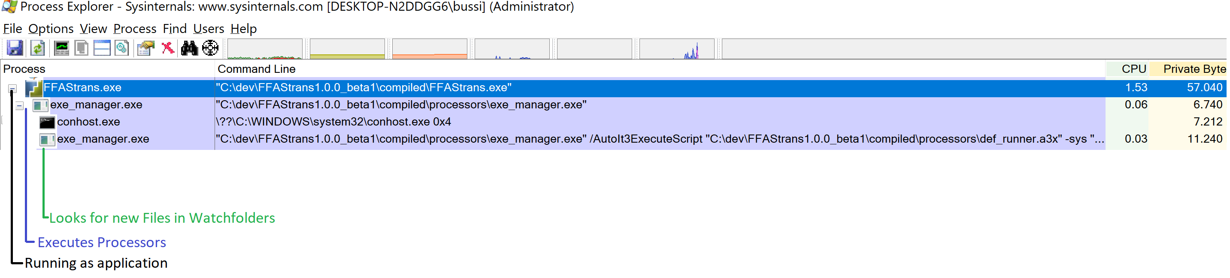Image resolution: width=1230 pixels, height=278 pixels.
Task: Click the red X Kill Process icon
Action: [x=168, y=48]
